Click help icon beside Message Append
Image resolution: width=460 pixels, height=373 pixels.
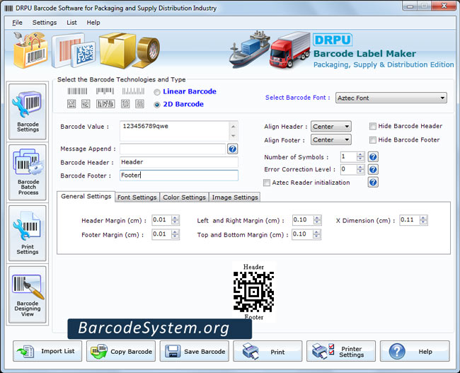(x=232, y=149)
